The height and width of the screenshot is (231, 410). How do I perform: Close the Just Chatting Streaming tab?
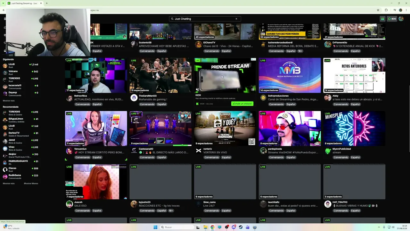coord(41,3)
